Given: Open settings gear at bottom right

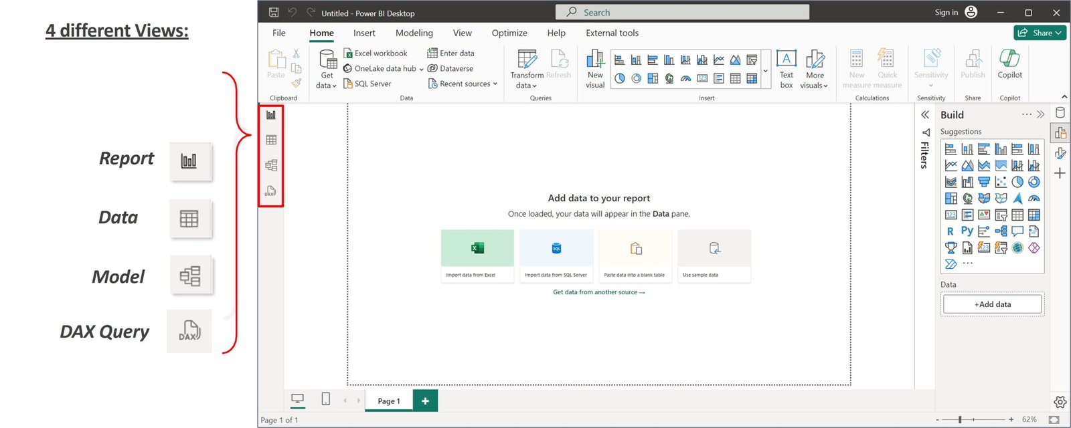Looking at the screenshot, I should click(x=1060, y=402).
